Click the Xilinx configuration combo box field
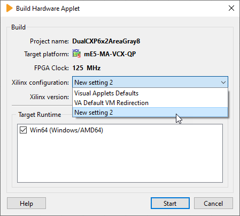This screenshot has height=216, width=240. click(x=150, y=83)
